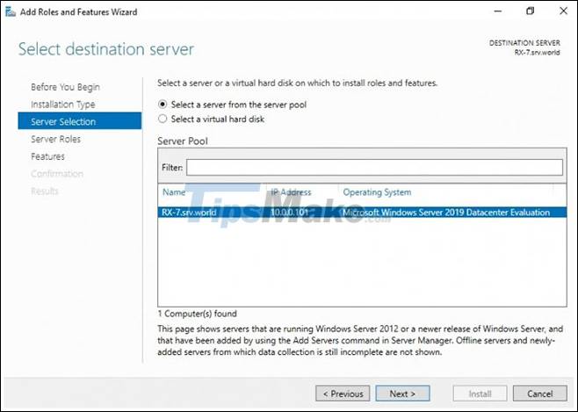Minimize the wizard window
The height and width of the screenshot is (412, 578).
coord(498,11)
